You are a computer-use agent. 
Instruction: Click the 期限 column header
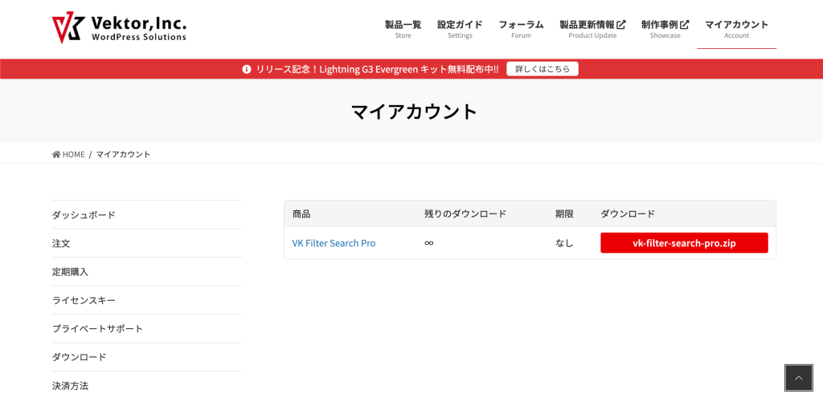tap(564, 213)
